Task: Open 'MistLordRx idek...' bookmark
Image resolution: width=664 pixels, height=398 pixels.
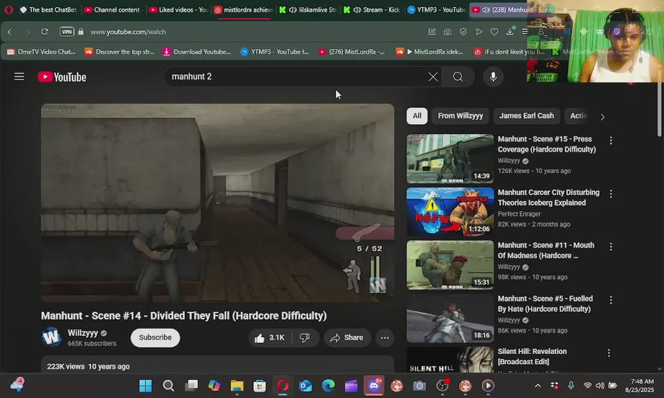Action: click(429, 51)
